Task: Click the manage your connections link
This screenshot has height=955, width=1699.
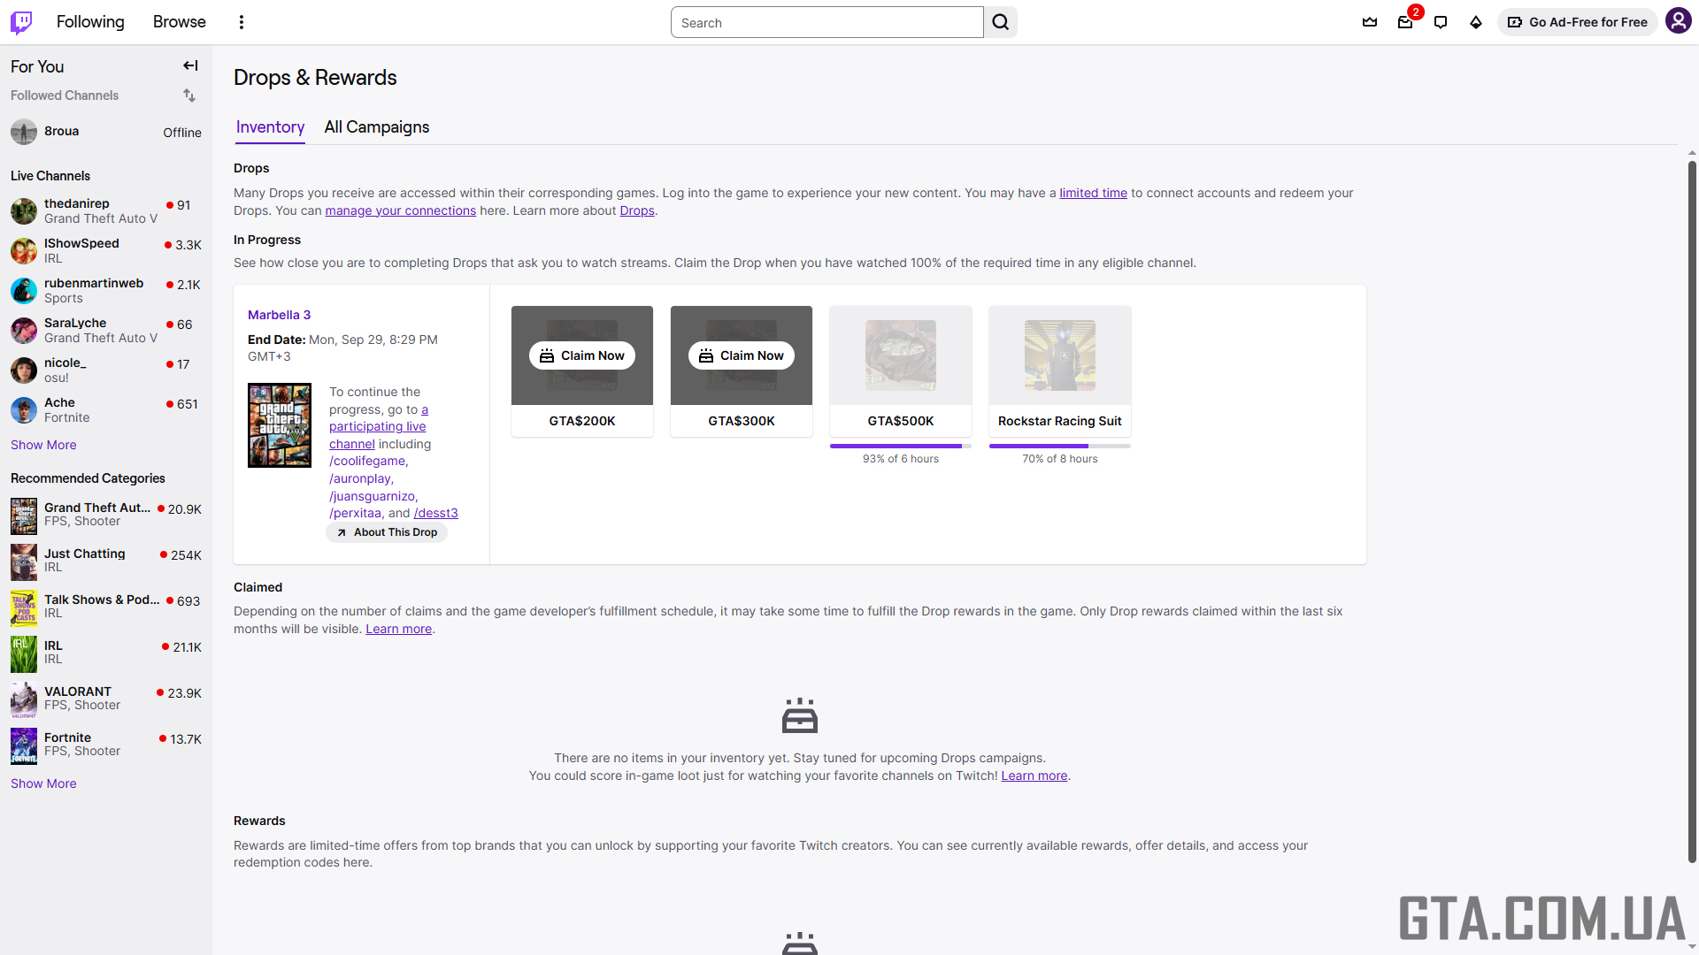Action: pyautogui.click(x=400, y=210)
